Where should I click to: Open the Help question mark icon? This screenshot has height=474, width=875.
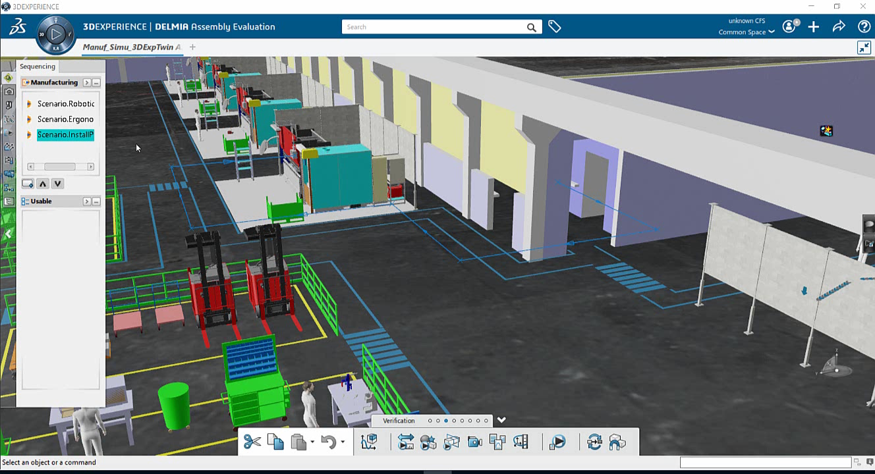pos(864,27)
